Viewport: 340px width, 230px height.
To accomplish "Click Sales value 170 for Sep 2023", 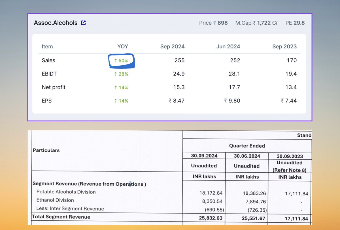I will pos(292,60).
